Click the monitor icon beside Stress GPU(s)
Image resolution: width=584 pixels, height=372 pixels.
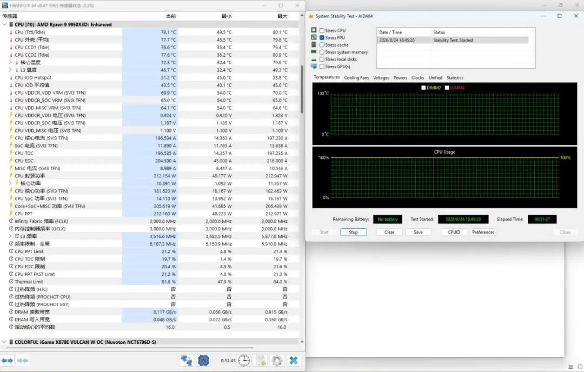click(x=314, y=67)
